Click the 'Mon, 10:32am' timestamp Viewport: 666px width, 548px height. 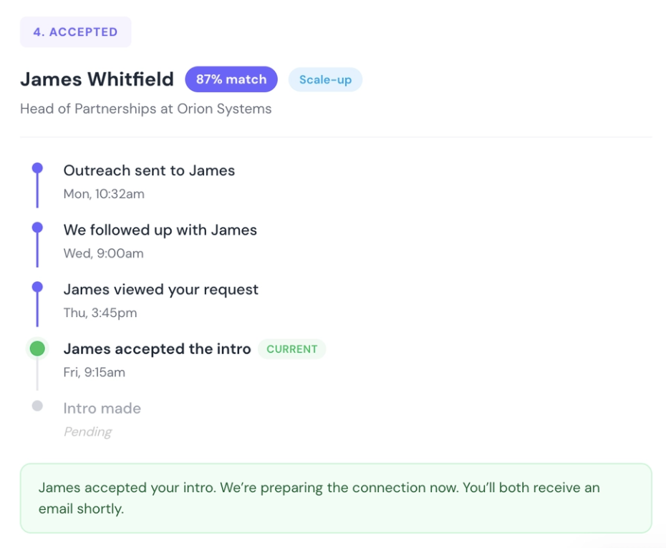point(104,194)
